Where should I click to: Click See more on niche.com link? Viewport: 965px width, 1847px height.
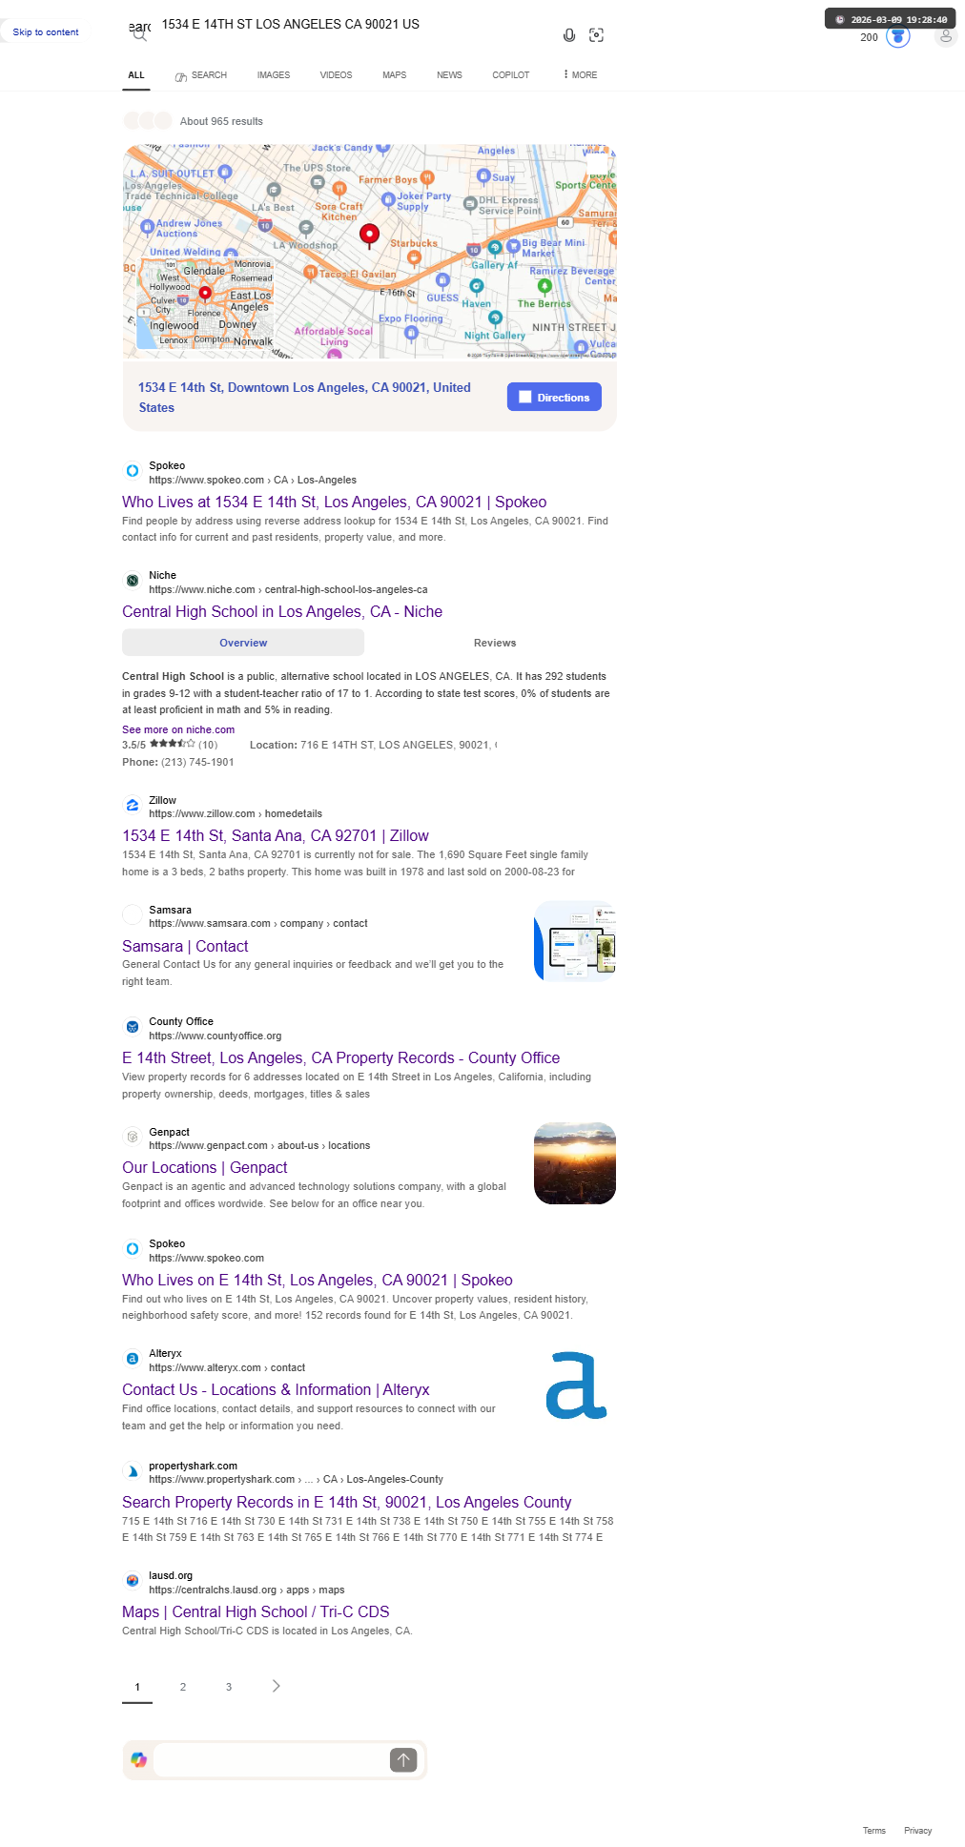click(x=178, y=729)
